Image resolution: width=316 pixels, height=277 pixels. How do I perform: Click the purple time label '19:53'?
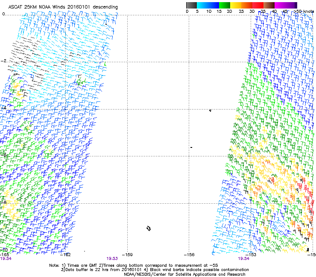tap(112, 259)
